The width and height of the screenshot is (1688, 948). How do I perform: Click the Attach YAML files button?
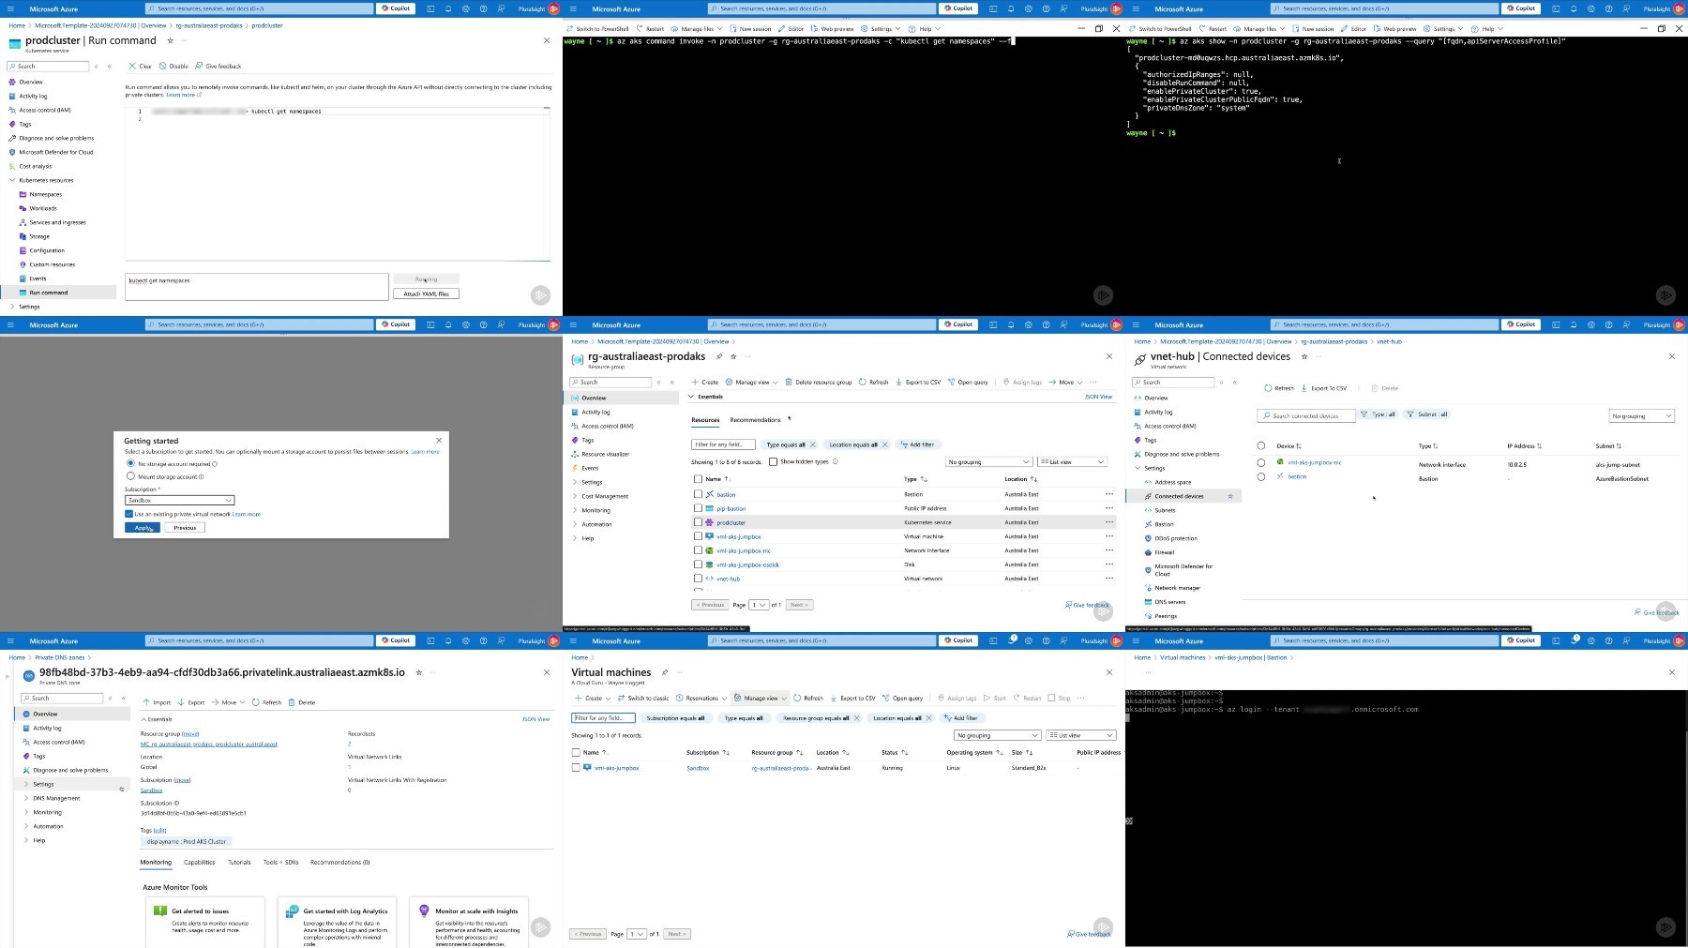426,293
